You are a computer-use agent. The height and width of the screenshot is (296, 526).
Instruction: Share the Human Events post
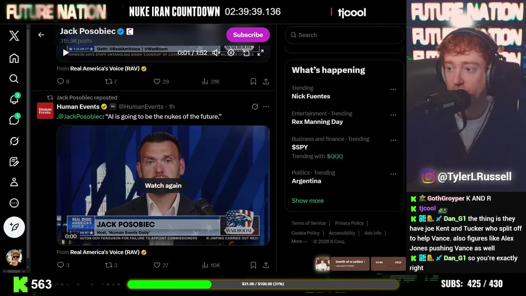pos(266,265)
